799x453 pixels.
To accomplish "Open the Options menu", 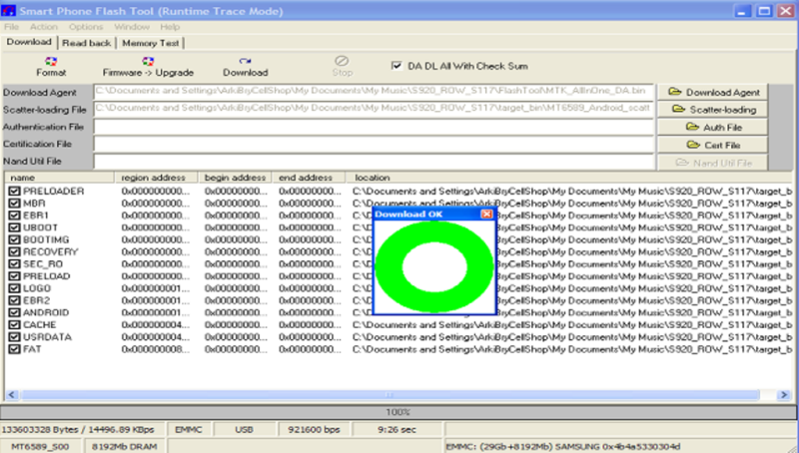I will point(86,26).
